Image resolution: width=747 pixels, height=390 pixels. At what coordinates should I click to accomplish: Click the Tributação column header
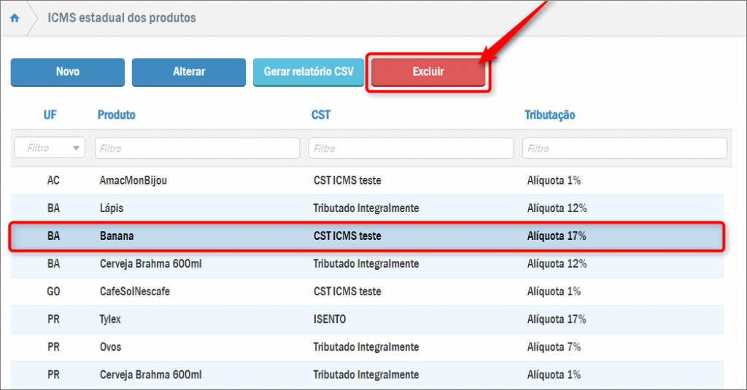tap(549, 115)
